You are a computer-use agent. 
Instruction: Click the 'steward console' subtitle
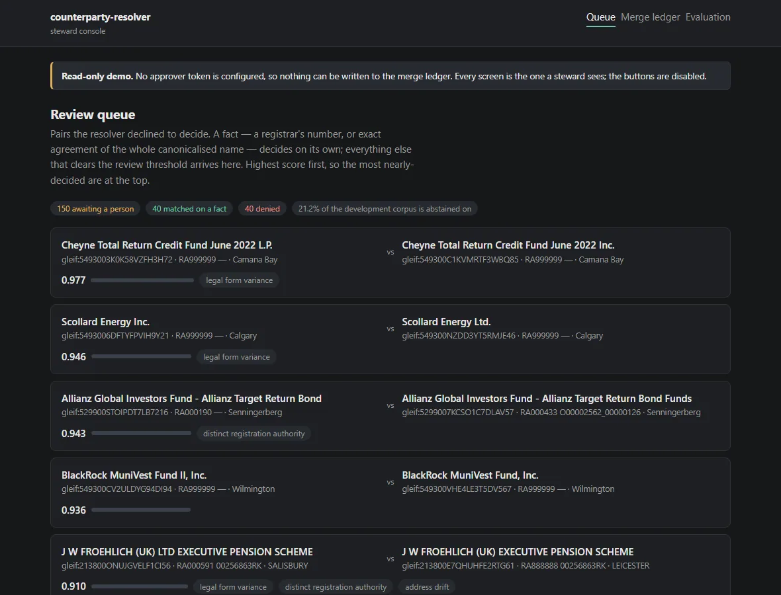click(x=77, y=31)
